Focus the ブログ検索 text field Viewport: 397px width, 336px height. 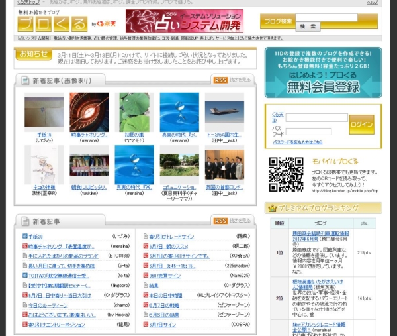(x=320, y=17)
